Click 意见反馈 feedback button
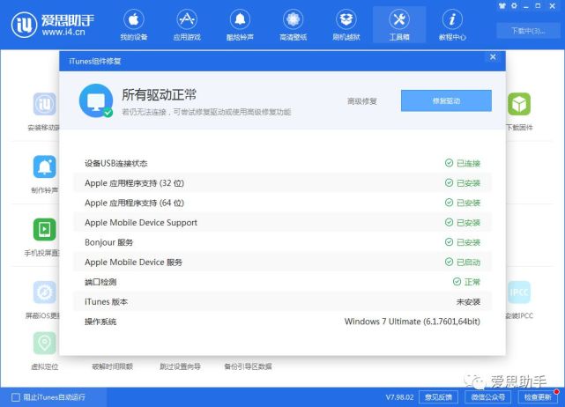Screen dimensions: 565x407 coord(438,397)
